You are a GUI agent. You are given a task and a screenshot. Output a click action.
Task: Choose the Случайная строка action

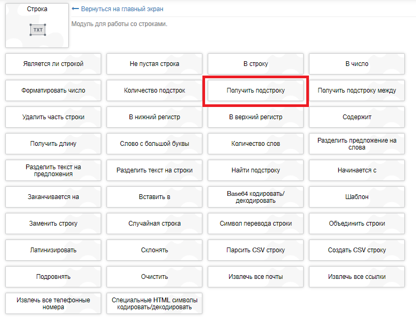(154, 224)
